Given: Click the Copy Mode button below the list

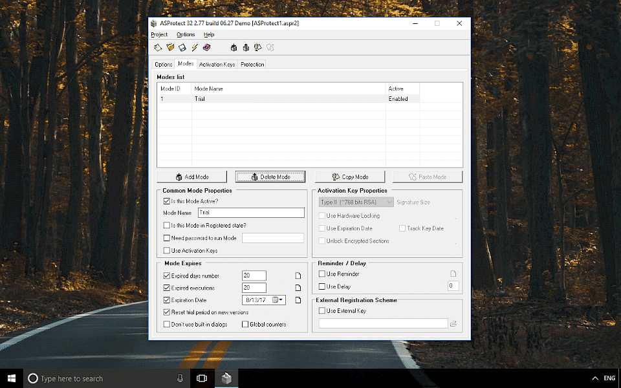Looking at the screenshot, I should tap(350, 177).
